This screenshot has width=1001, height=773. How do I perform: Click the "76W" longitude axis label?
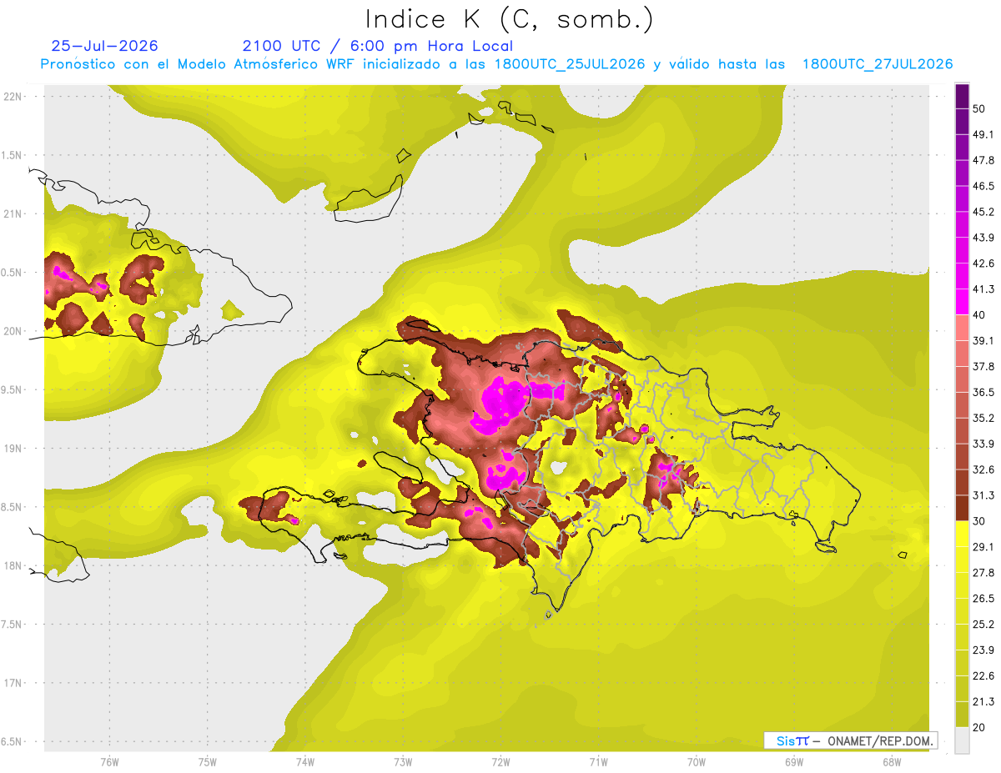[x=109, y=763]
